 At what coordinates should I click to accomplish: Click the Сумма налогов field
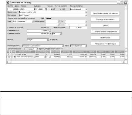point(38,31)
